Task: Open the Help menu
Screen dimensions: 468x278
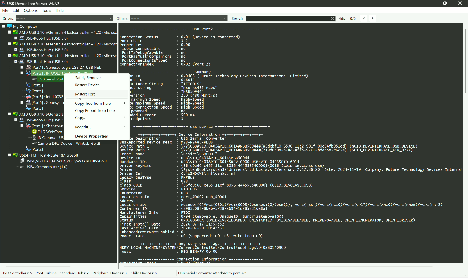Action: click(60, 10)
